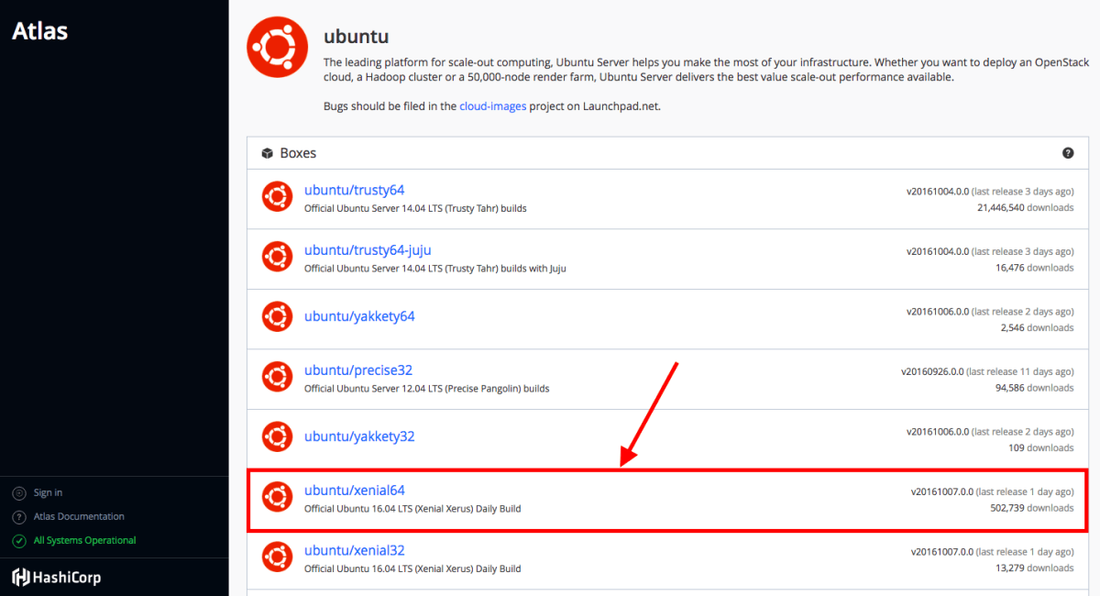
Task: Click the circular help icon on the Boxes panel
Action: [x=1068, y=153]
